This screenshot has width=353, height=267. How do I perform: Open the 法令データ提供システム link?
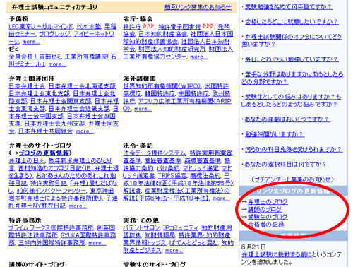tap(155, 153)
